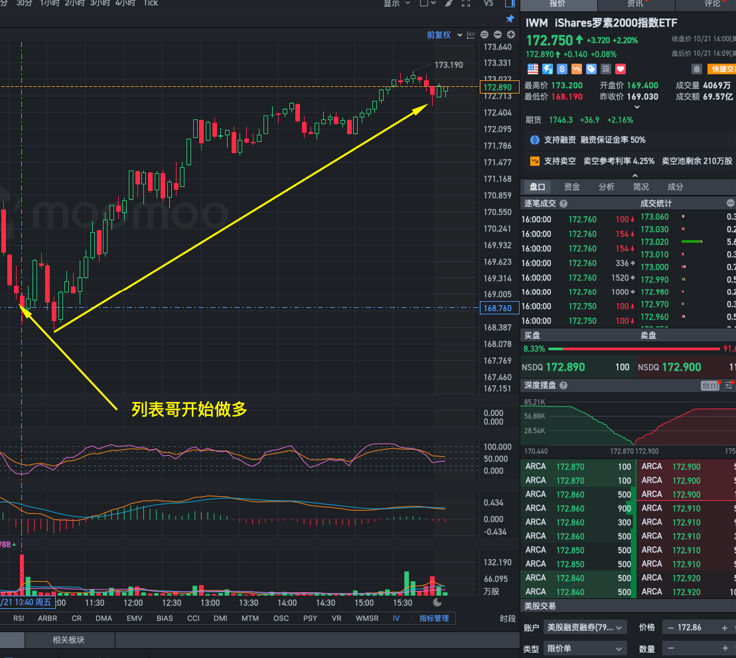
Task: Increase price with the plus stepper
Action: coord(725,627)
